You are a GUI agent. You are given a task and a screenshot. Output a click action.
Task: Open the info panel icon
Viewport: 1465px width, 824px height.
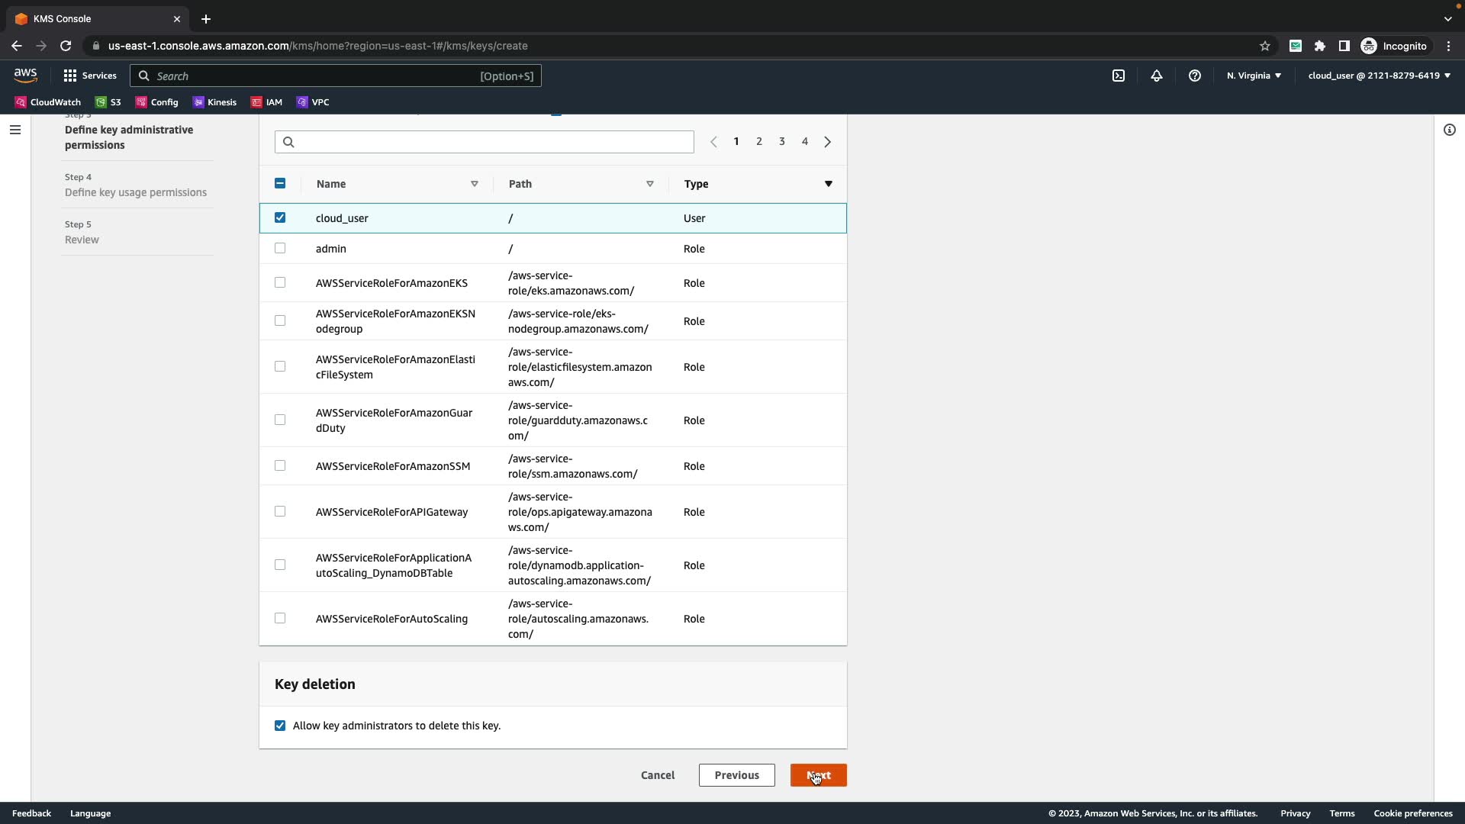click(x=1449, y=130)
